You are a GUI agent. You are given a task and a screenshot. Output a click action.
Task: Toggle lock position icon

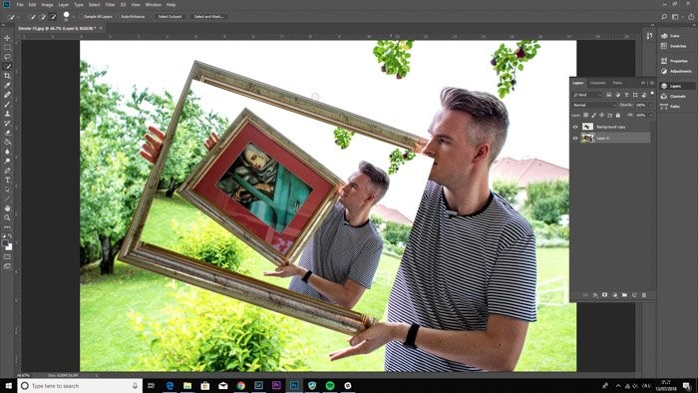point(602,116)
